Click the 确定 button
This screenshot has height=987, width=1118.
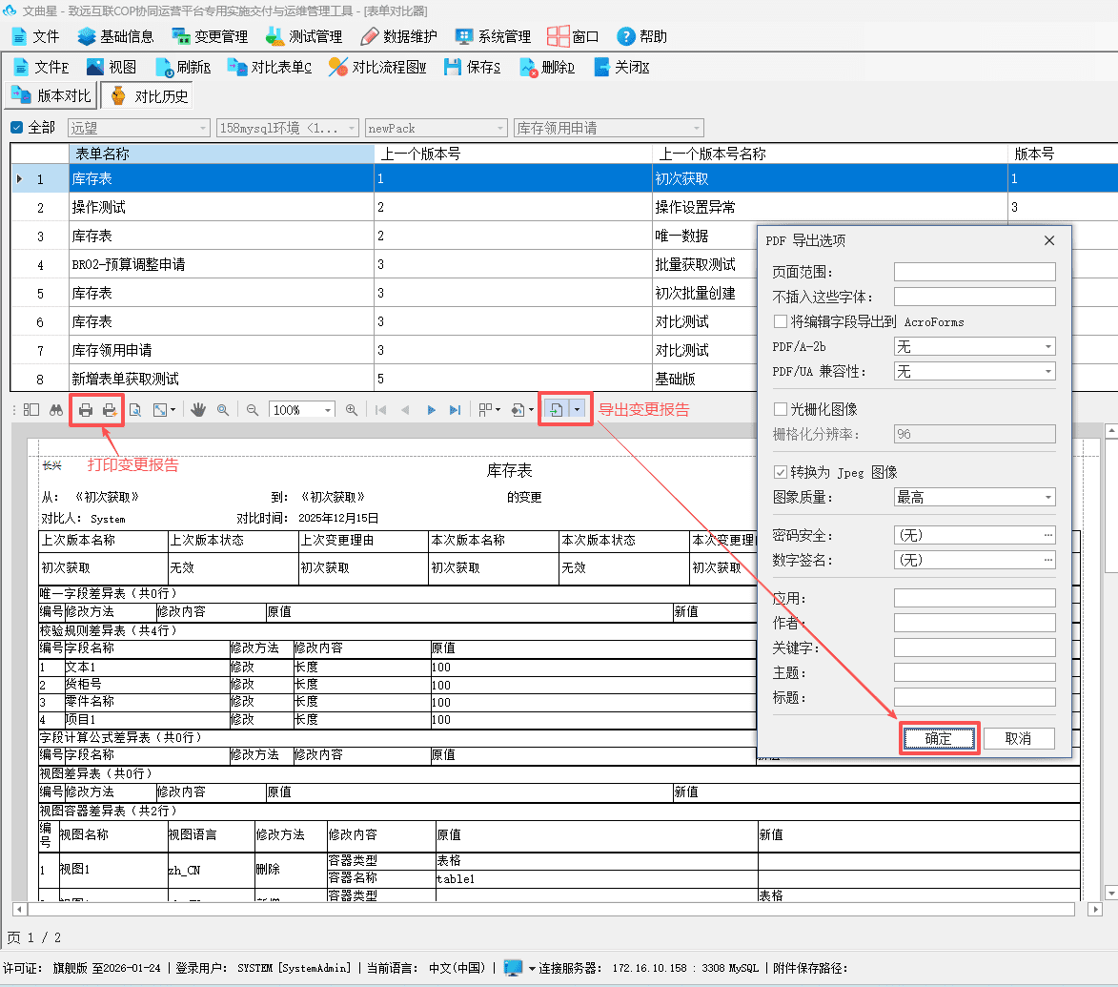pos(938,738)
